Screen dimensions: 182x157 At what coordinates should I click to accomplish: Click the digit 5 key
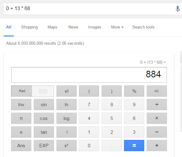112,118
